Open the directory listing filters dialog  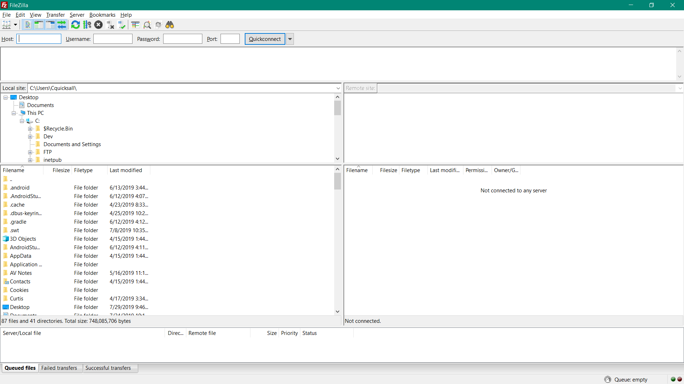pos(135,25)
